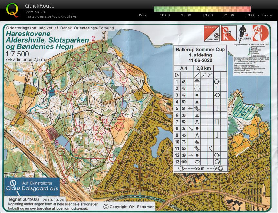Click the "10:00" pace value
Viewport: 278px width, 213px height.
point(165,15)
